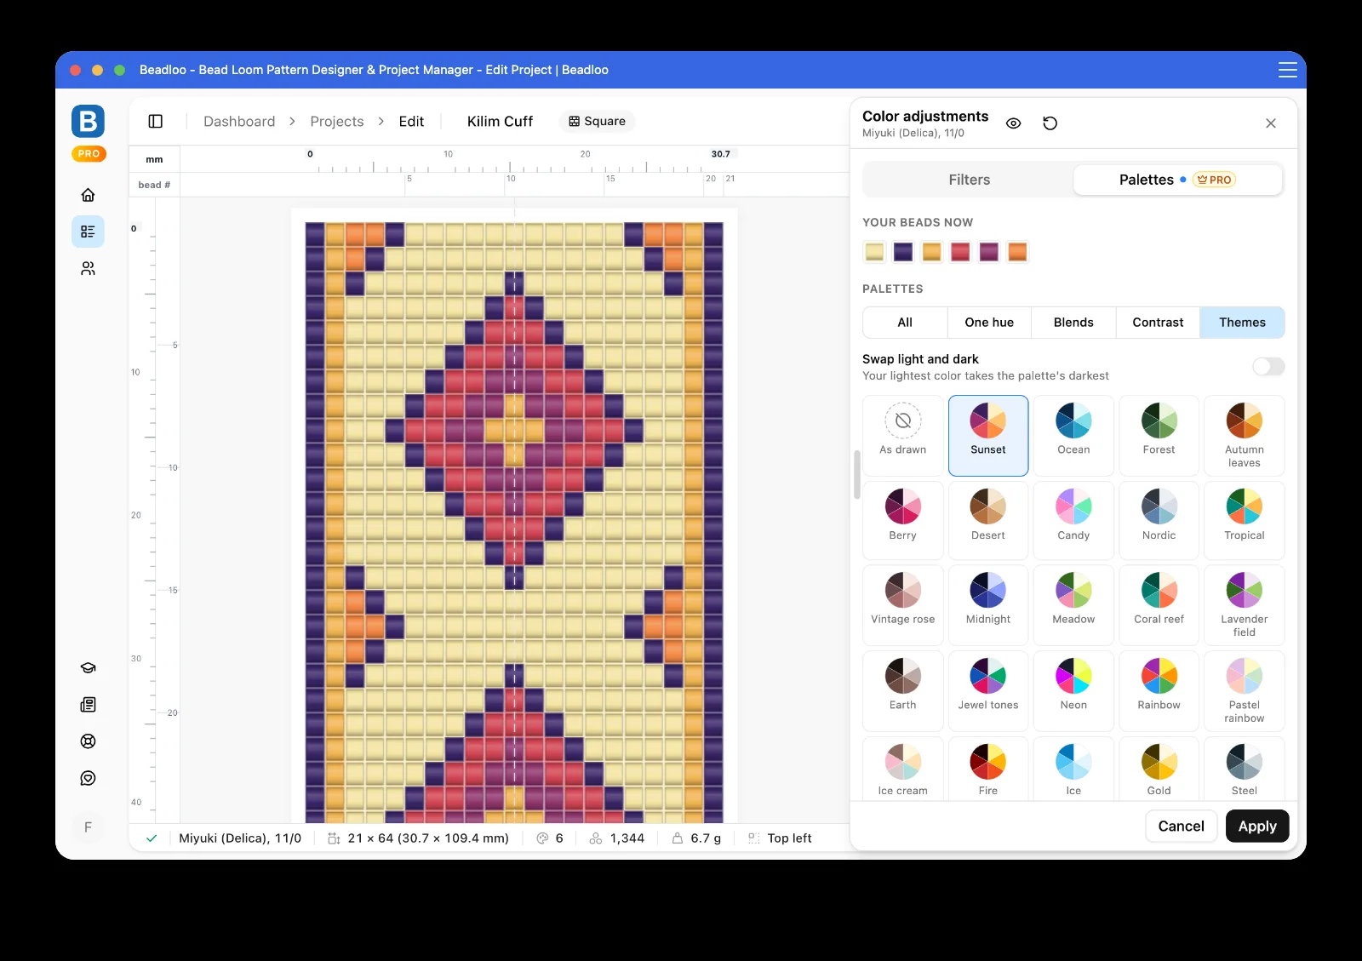This screenshot has height=961, width=1362.
Task: Select the All palettes filter
Action: point(905,323)
